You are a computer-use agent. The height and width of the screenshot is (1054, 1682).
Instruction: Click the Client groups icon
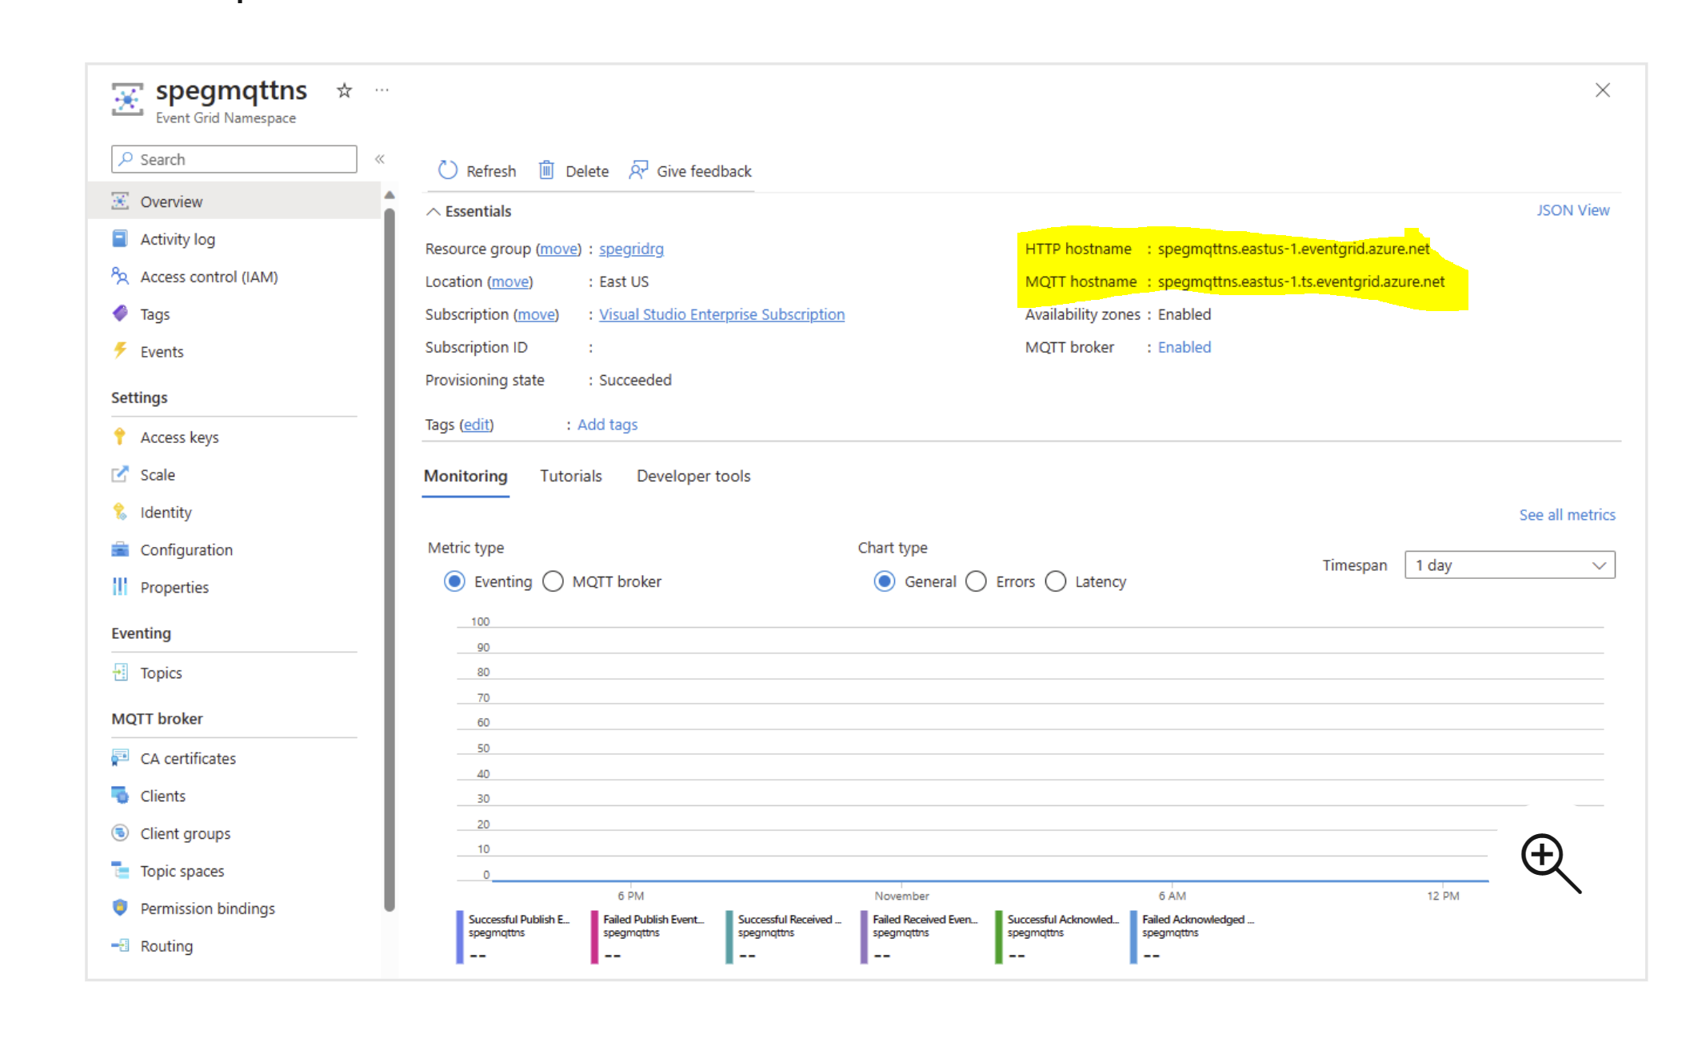(x=120, y=832)
